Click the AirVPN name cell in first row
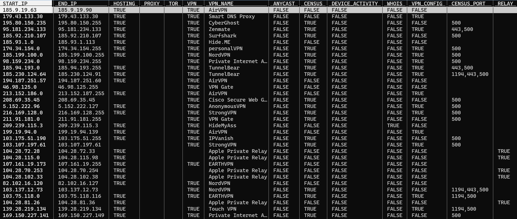The height and width of the screenshot is (219, 517). coord(218,10)
